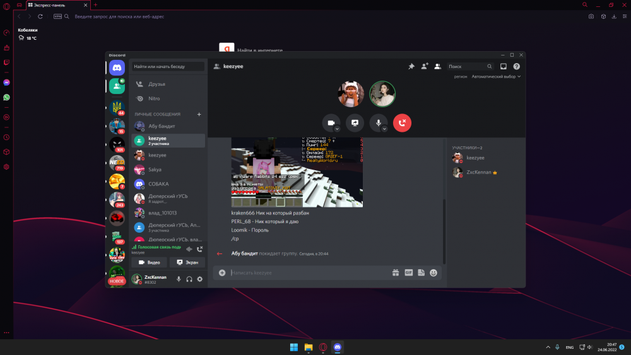Share your screen round button

tap(355, 122)
